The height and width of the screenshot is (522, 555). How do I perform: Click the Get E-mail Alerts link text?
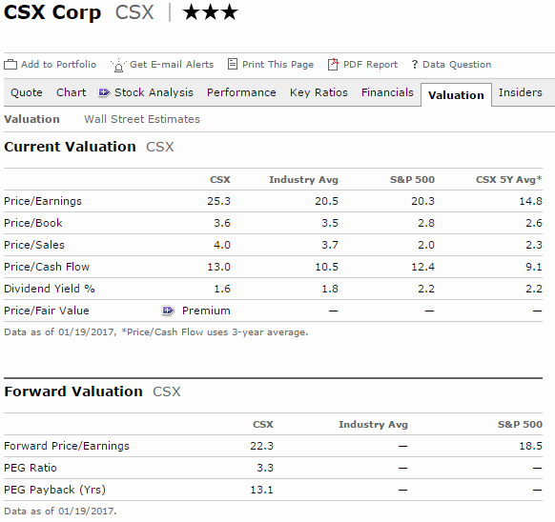(x=172, y=65)
